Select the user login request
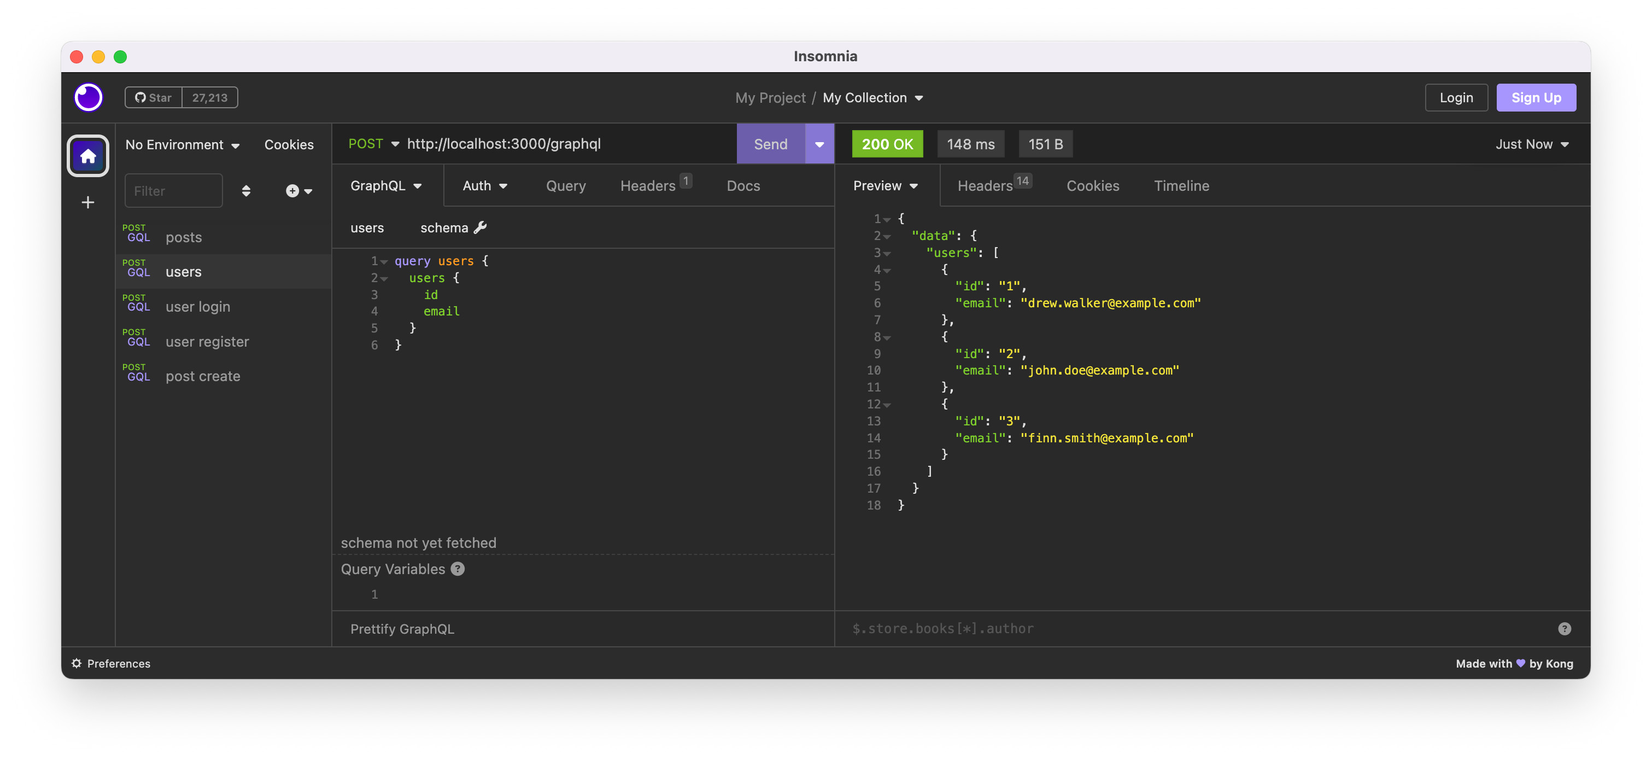The height and width of the screenshot is (760, 1652). pos(223,306)
